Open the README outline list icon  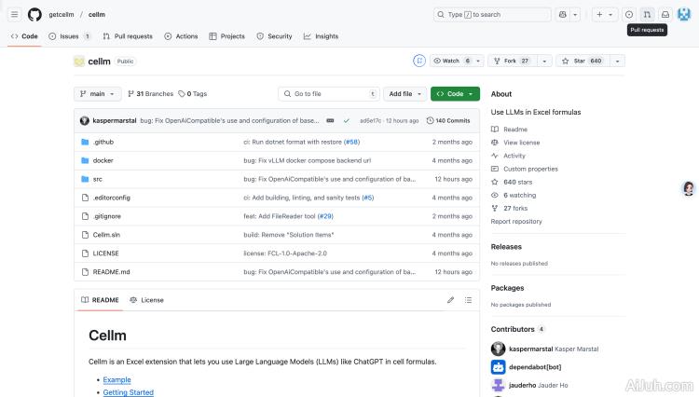tap(469, 300)
